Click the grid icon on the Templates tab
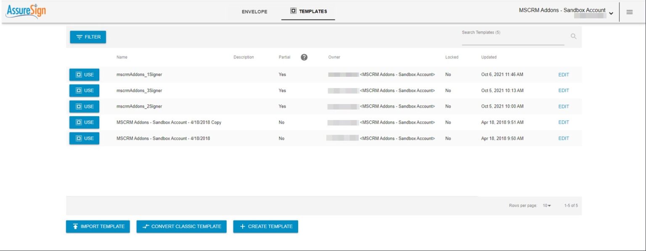Image resolution: width=646 pixels, height=251 pixels. 293,11
